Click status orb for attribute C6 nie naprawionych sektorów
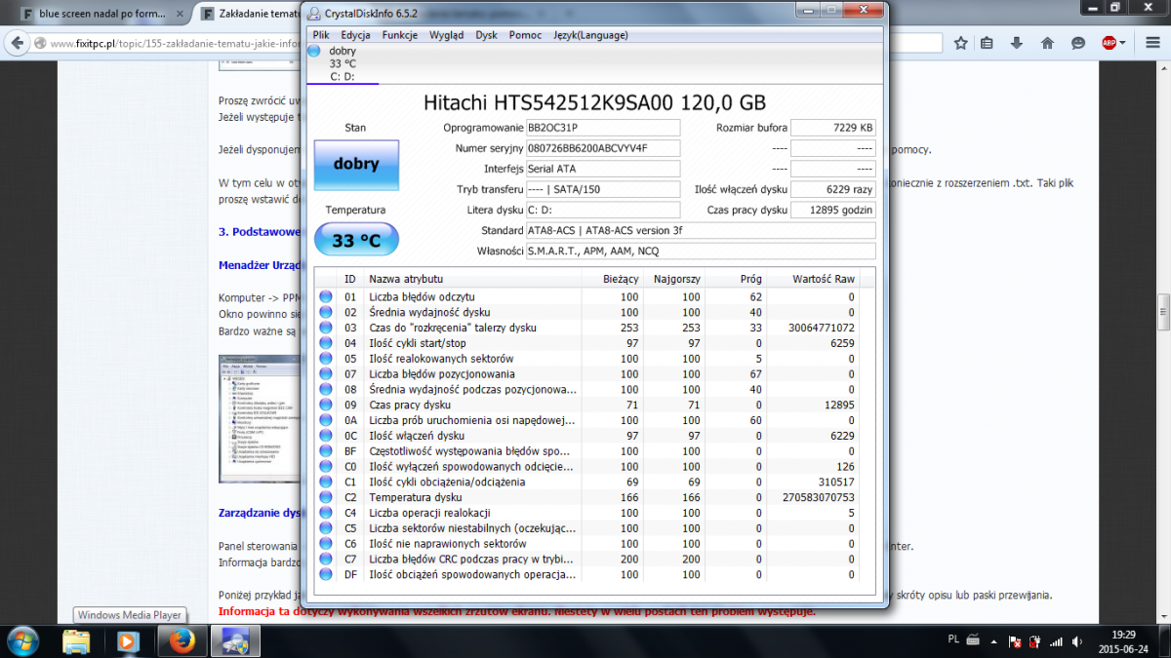Screen dimensions: 1171x658 click(325, 544)
